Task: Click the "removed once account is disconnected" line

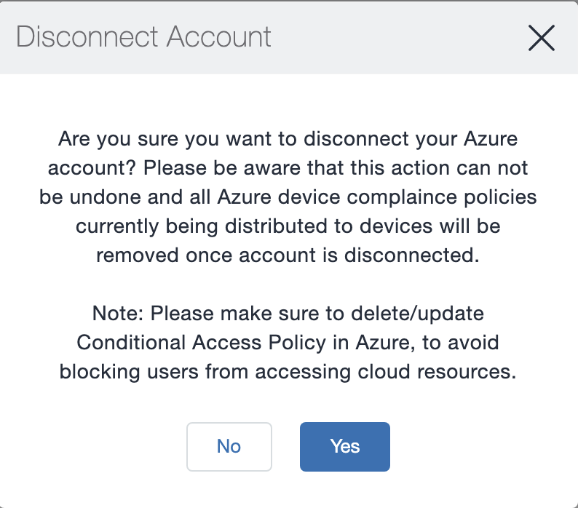Action: (x=288, y=255)
